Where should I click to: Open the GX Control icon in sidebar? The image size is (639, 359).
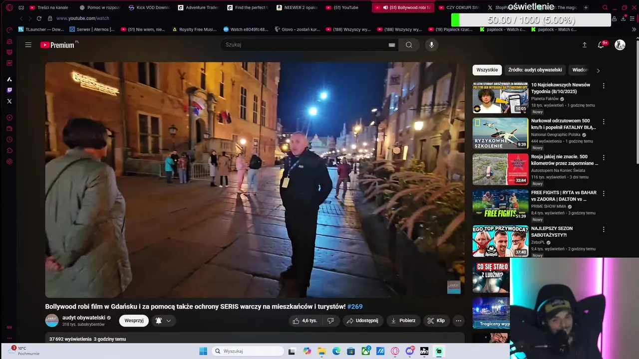point(9,30)
